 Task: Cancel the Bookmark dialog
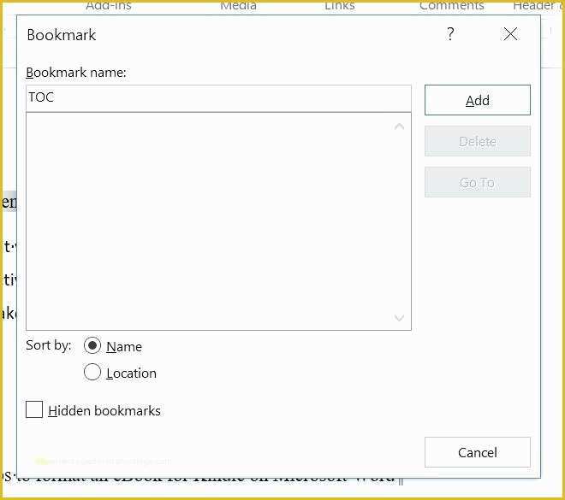(477, 452)
